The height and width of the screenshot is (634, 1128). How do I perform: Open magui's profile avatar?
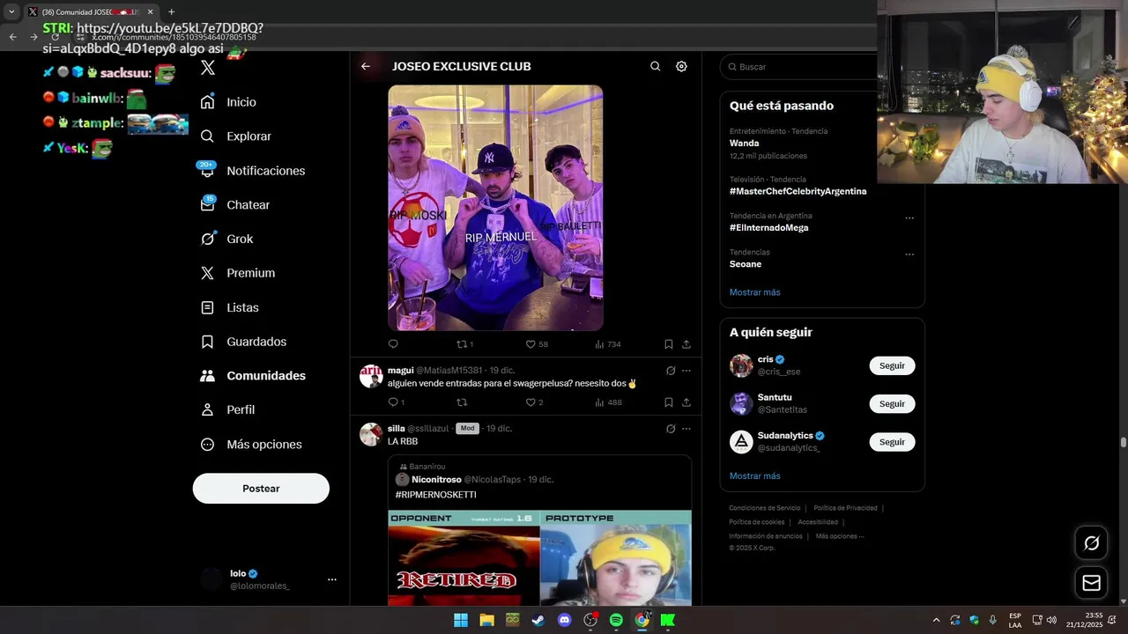click(371, 376)
